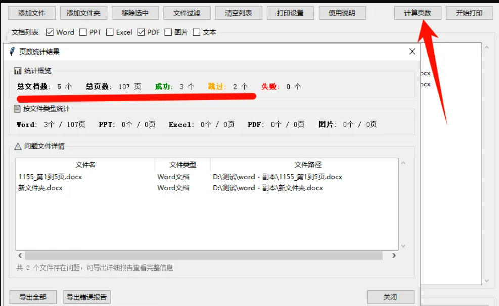Sort by the 文件类型 column header

point(183,165)
